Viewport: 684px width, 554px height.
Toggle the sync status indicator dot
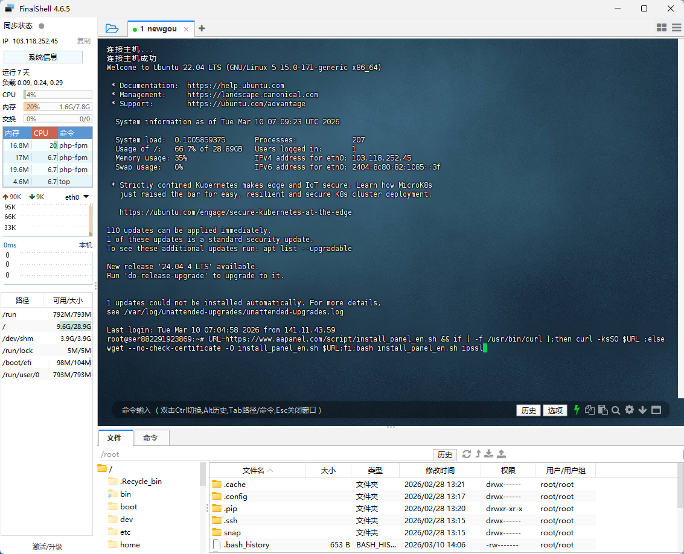tap(41, 26)
